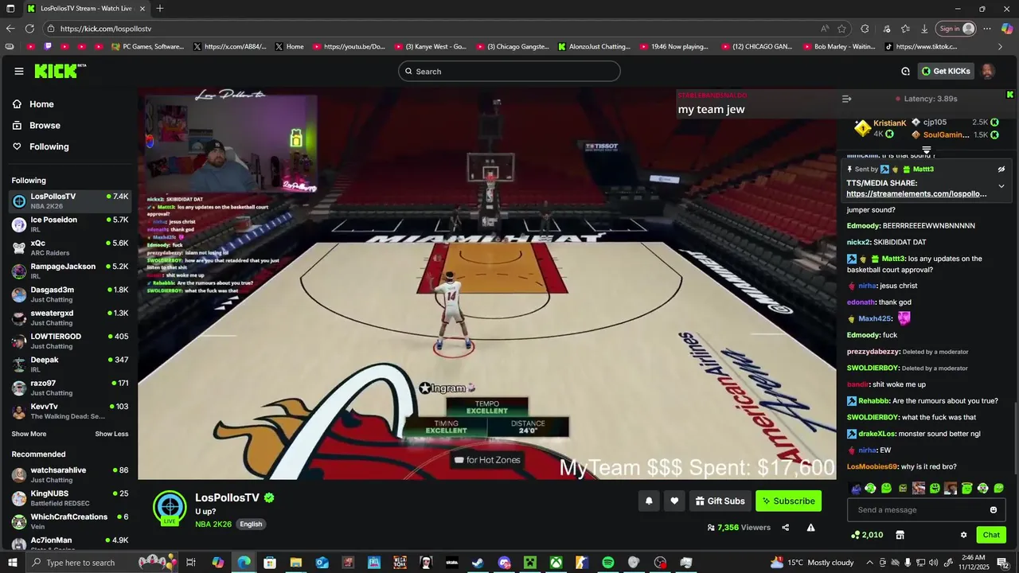Open the LosPollosTV channel avatar

pyautogui.click(x=170, y=508)
